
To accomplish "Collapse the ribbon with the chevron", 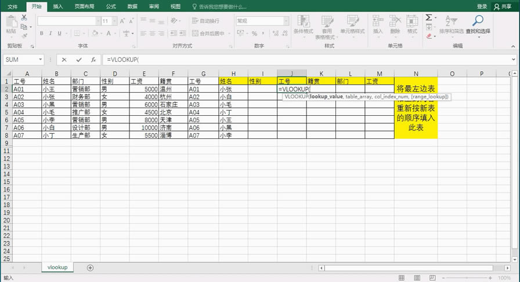I will [x=513, y=46].
